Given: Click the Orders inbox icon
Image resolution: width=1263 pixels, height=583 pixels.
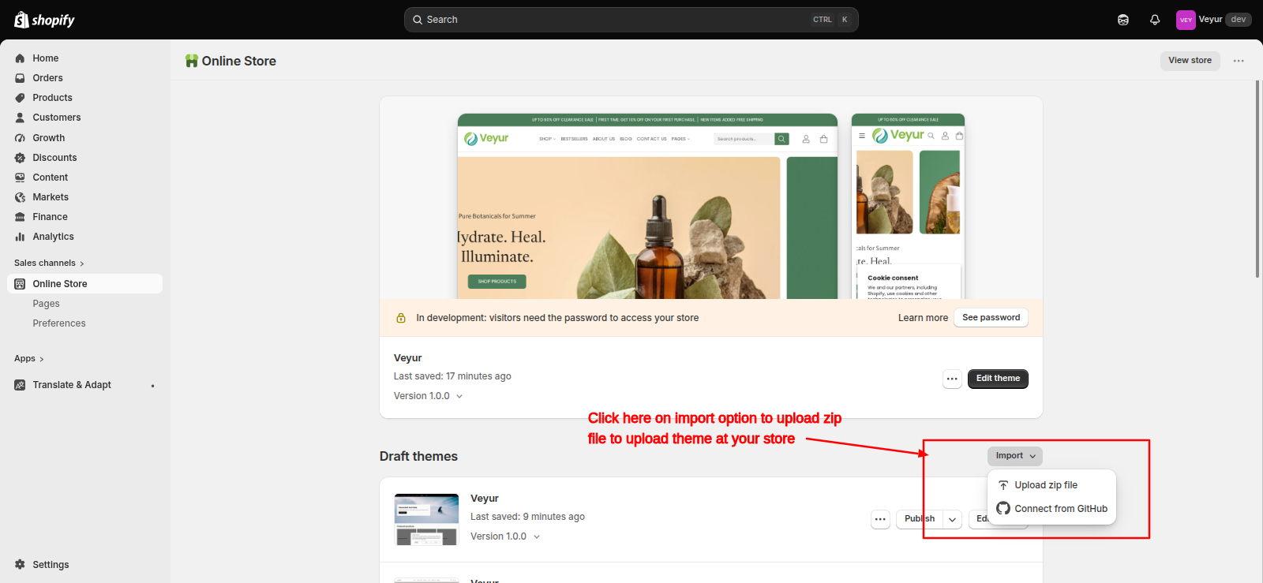Looking at the screenshot, I should [x=20, y=78].
